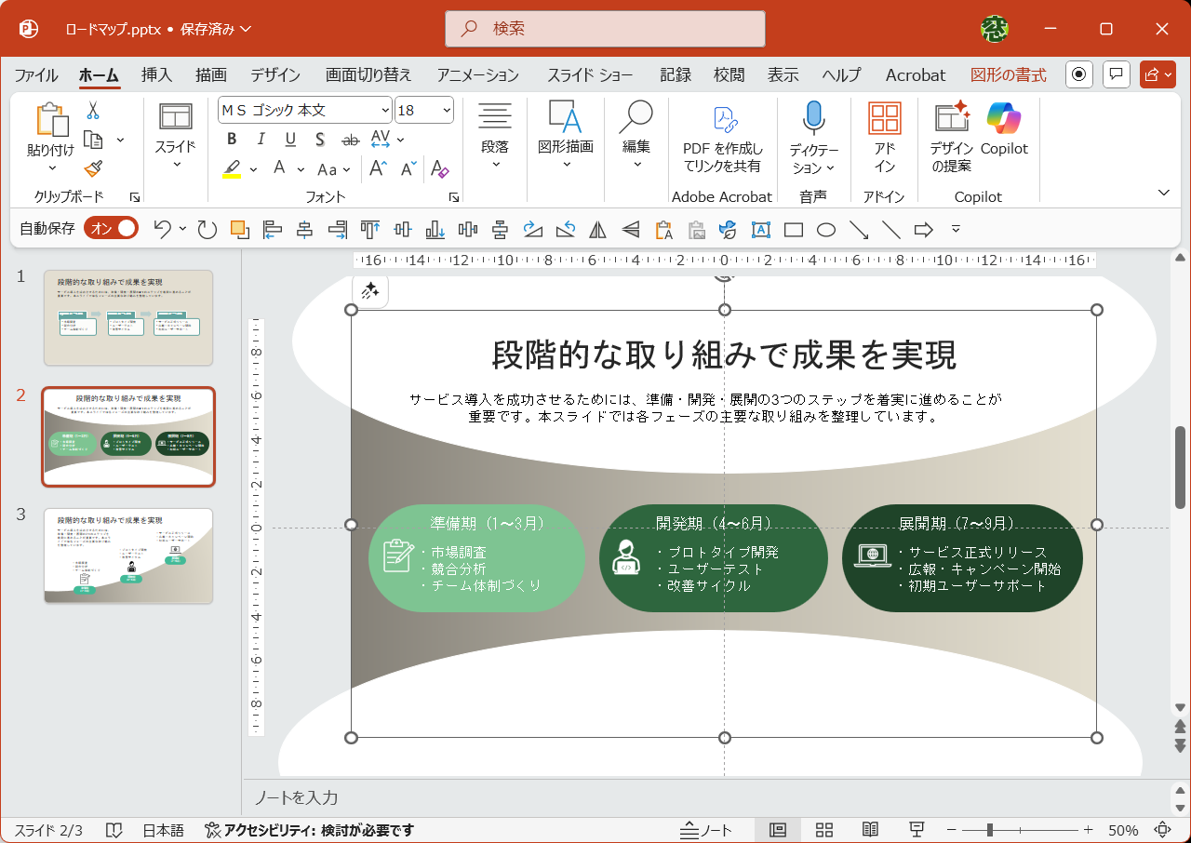Image resolution: width=1191 pixels, height=843 pixels.
Task: Flip the selected shape horizontally
Action: (x=597, y=229)
